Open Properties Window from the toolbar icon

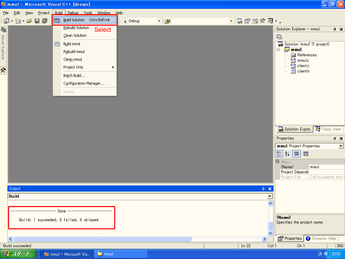click(247, 21)
